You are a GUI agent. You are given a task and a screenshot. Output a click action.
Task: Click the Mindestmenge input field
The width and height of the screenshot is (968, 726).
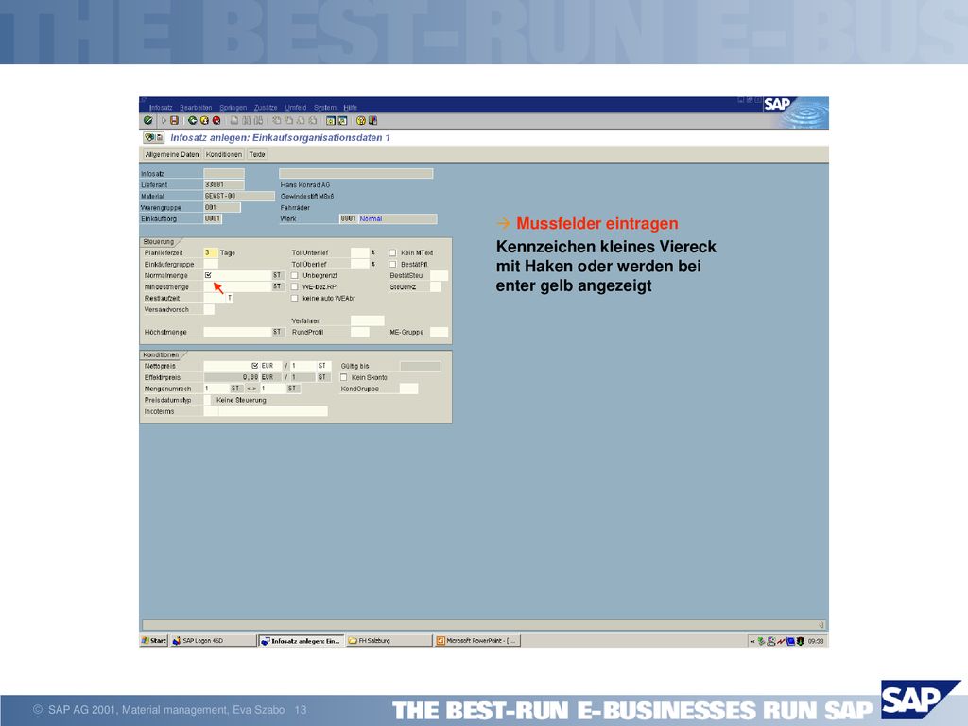pos(237,286)
